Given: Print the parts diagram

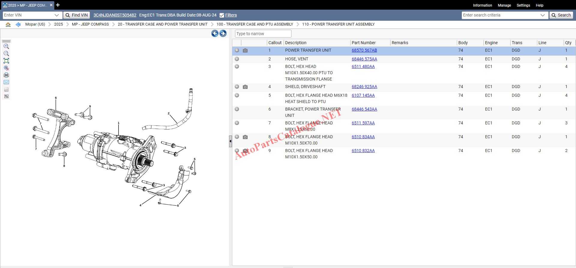Looking at the screenshot, I should [x=6, y=75].
